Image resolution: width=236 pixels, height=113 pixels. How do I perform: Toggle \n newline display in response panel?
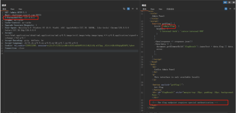click(230, 9)
